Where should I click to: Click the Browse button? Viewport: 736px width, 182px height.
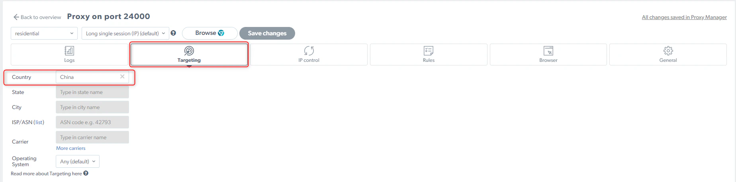pos(210,33)
